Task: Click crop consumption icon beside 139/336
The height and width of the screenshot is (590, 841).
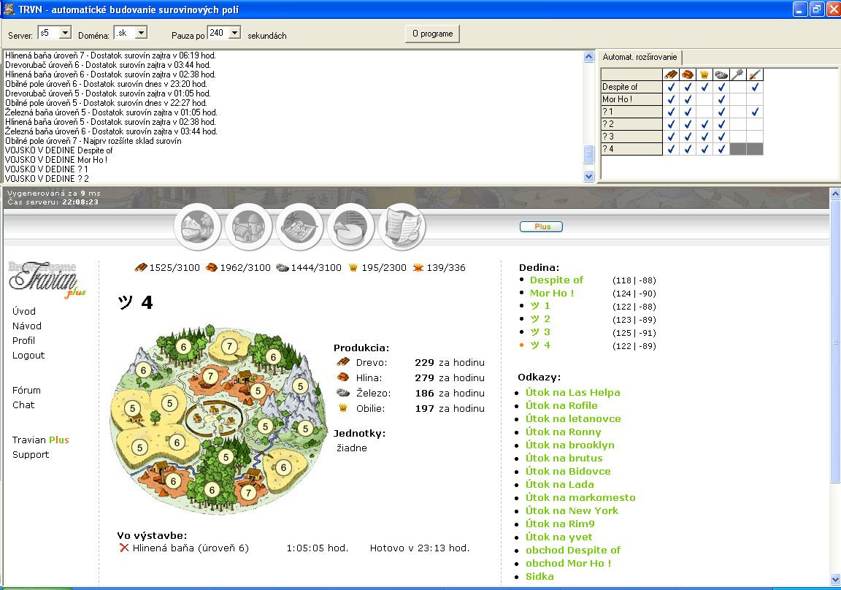Action: (418, 267)
